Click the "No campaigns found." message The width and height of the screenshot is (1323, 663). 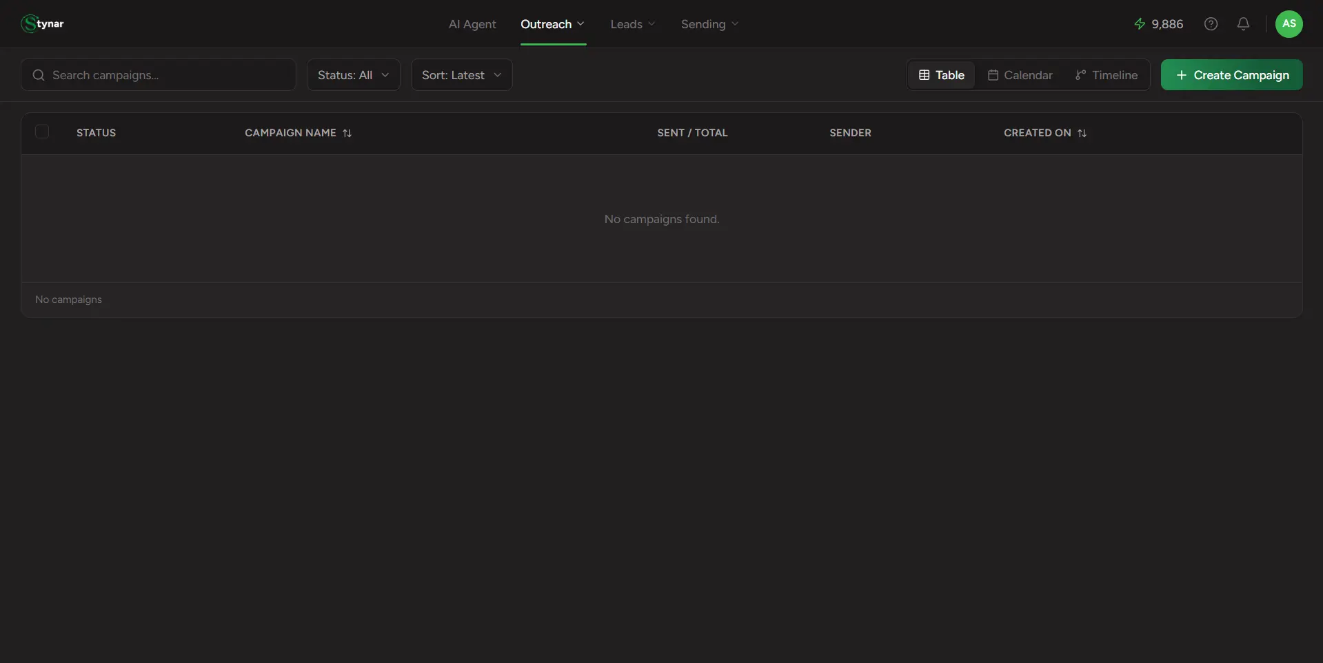(662, 219)
